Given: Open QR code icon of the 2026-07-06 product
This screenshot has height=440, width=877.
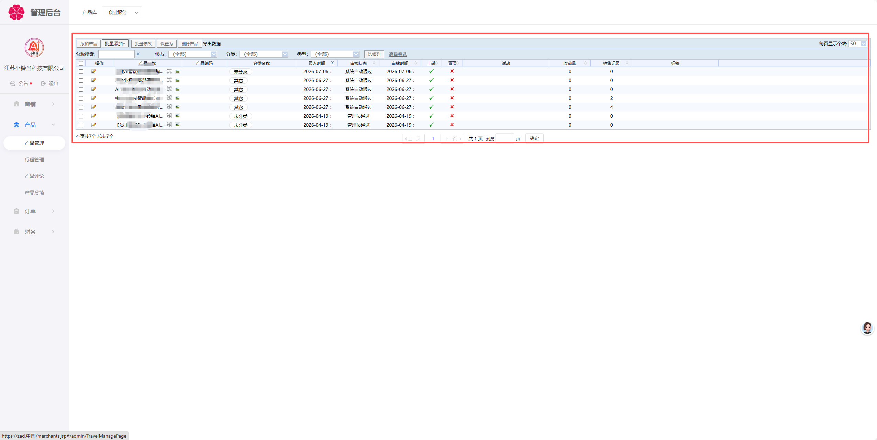Looking at the screenshot, I should 169,71.
